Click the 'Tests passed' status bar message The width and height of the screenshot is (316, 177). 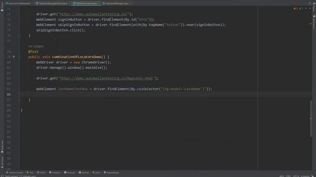pos(20,176)
